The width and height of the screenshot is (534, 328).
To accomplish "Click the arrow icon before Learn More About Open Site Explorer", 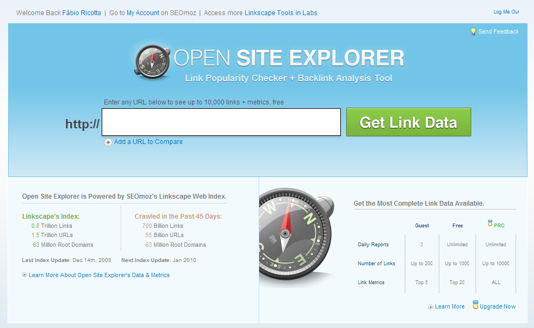I will pos(24,275).
